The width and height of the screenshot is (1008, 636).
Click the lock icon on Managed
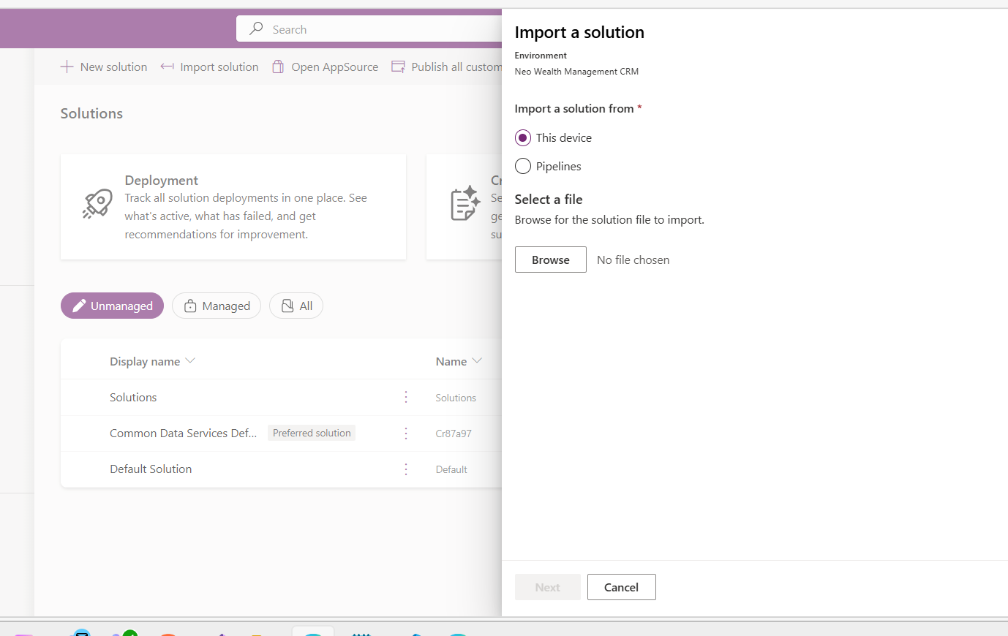click(190, 306)
